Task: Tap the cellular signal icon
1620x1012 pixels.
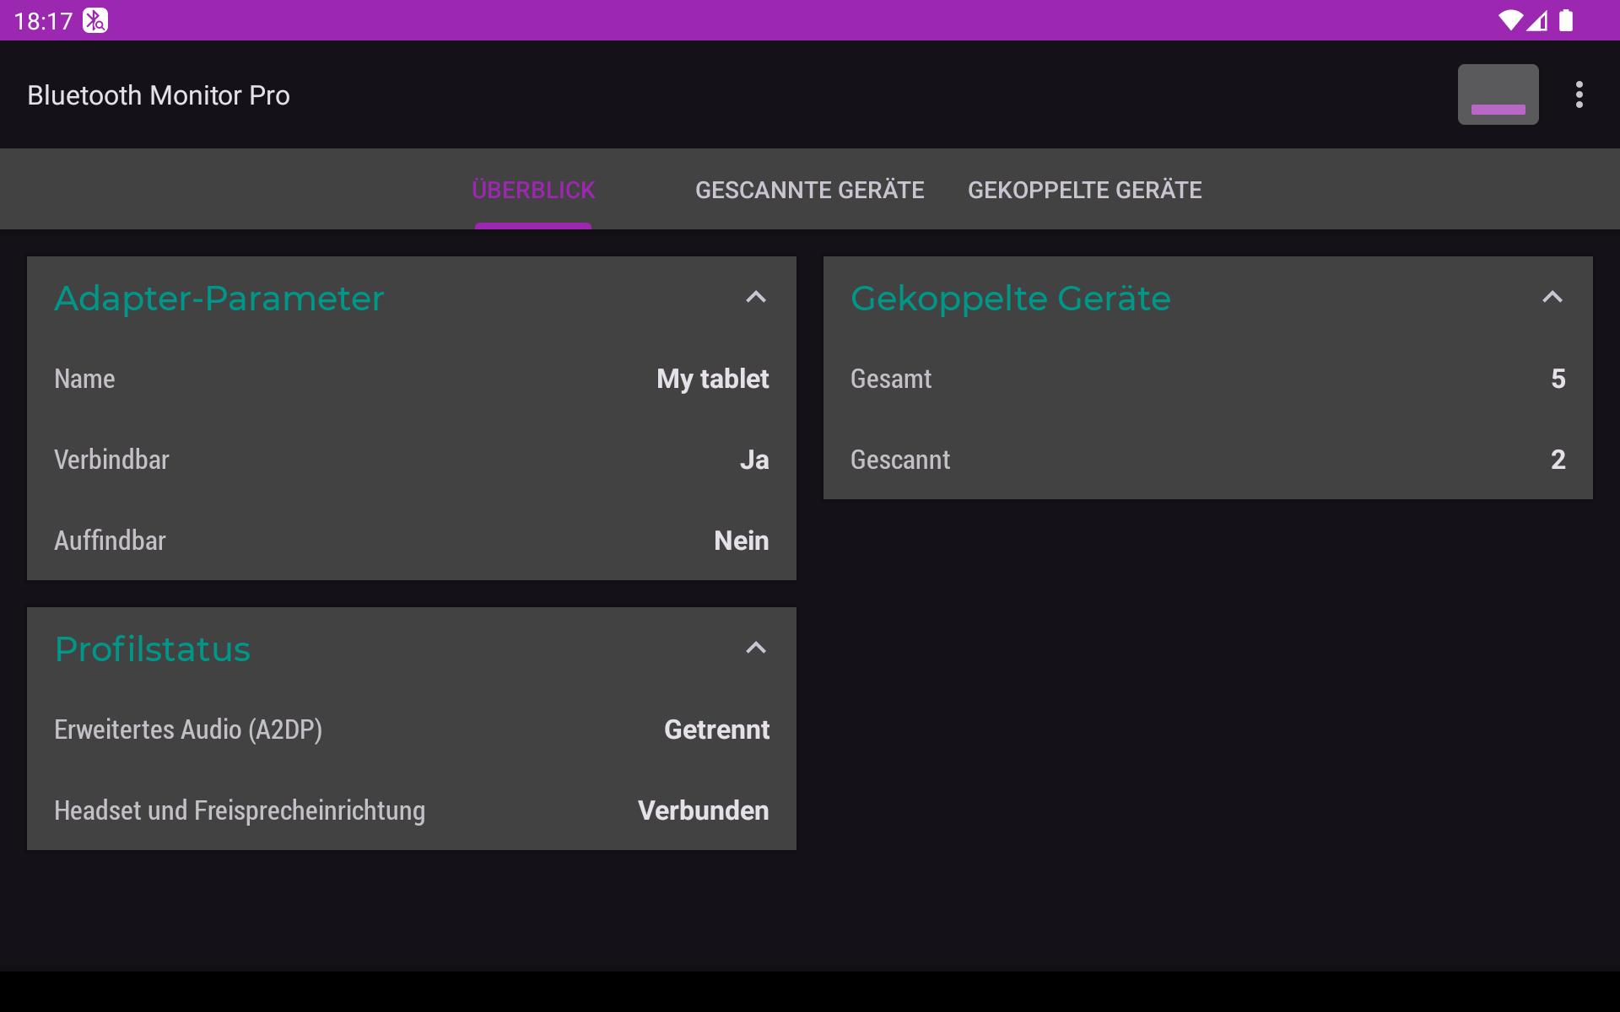Action: tap(1537, 20)
